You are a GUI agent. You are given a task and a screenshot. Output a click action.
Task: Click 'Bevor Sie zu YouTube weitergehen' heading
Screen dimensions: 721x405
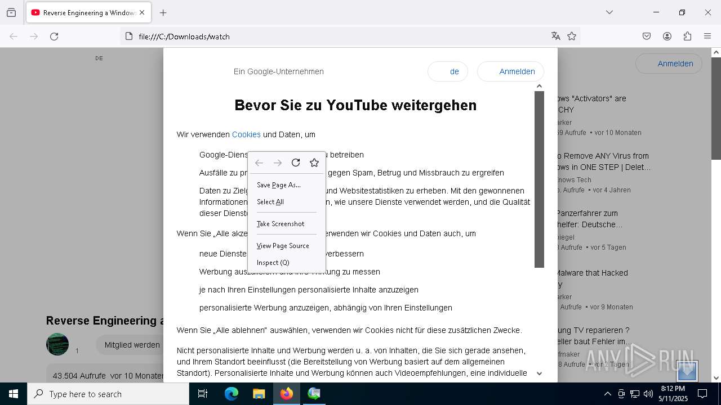coord(355,105)
